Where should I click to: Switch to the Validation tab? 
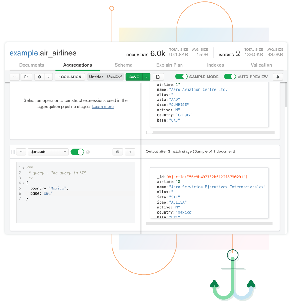pyautogui.click(x=261, y=65)
